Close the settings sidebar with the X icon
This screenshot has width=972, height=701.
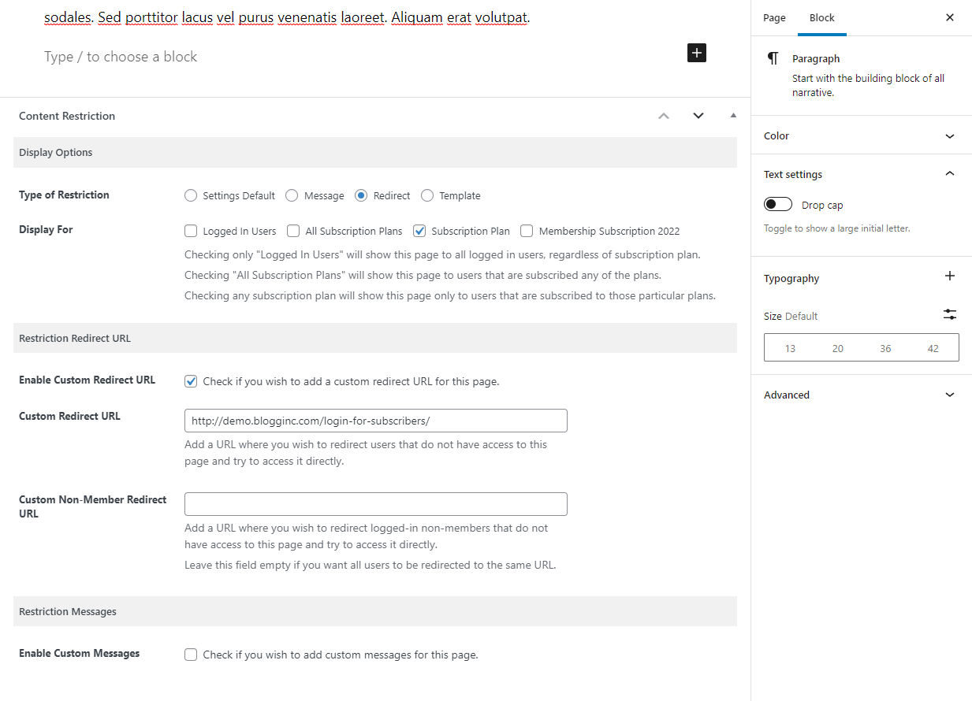tap(950, 17)
